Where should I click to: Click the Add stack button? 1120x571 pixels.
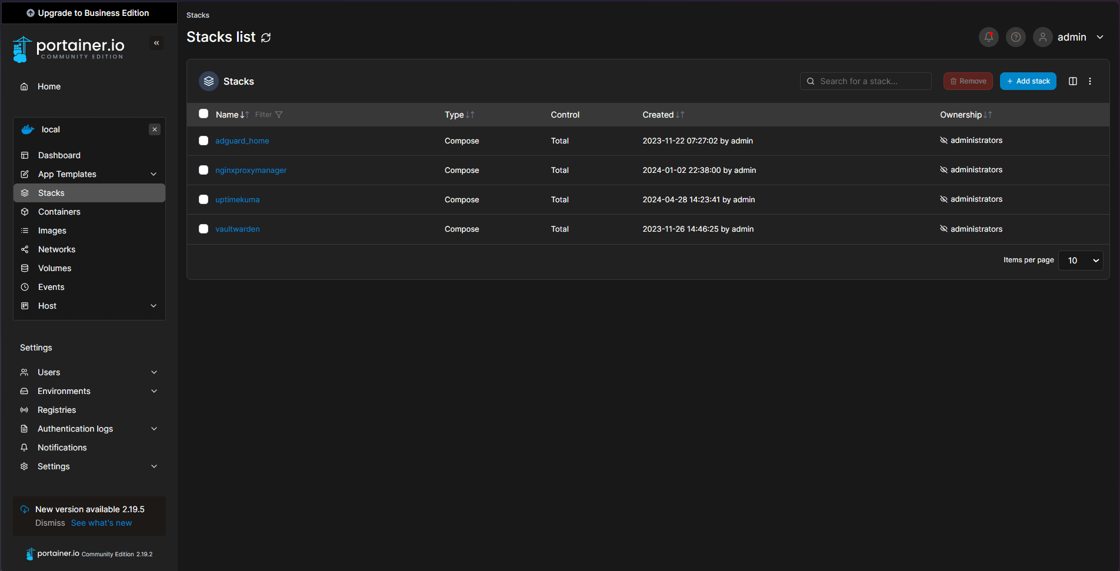coord(1028,81)
